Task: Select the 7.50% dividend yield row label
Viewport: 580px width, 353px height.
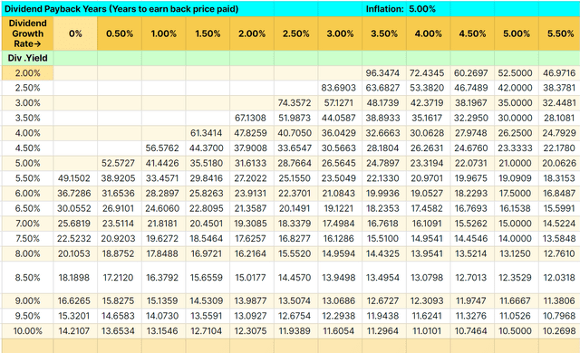Action: [28, 239]
